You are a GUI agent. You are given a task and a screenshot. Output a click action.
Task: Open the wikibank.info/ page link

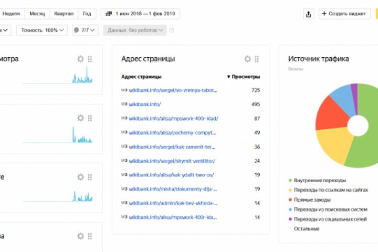pos(145,104)
